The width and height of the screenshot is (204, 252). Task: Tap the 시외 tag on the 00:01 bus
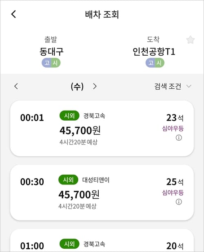pos(69,115)
